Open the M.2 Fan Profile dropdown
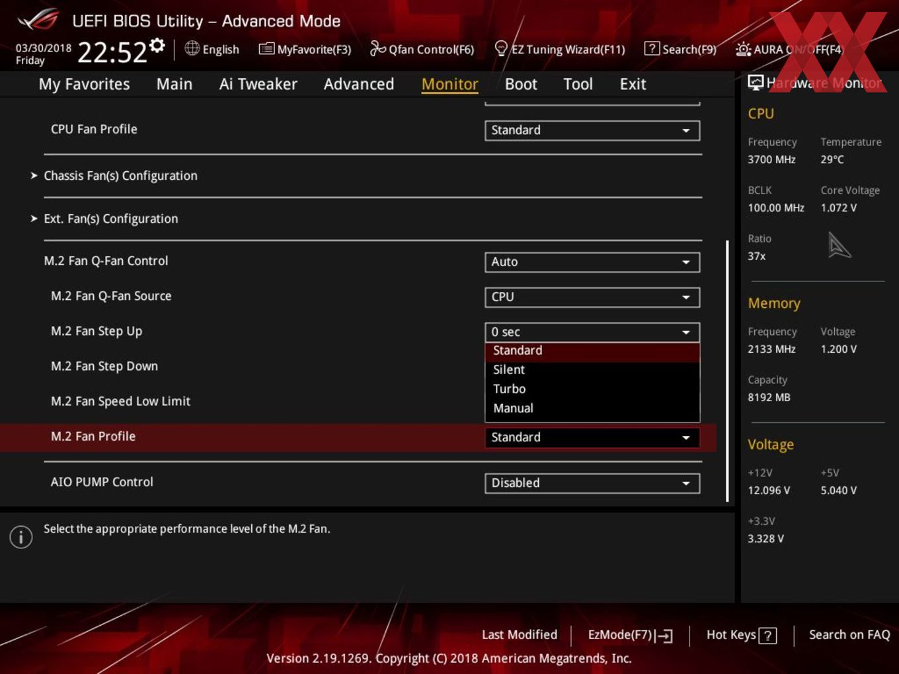 pos(592,437)
